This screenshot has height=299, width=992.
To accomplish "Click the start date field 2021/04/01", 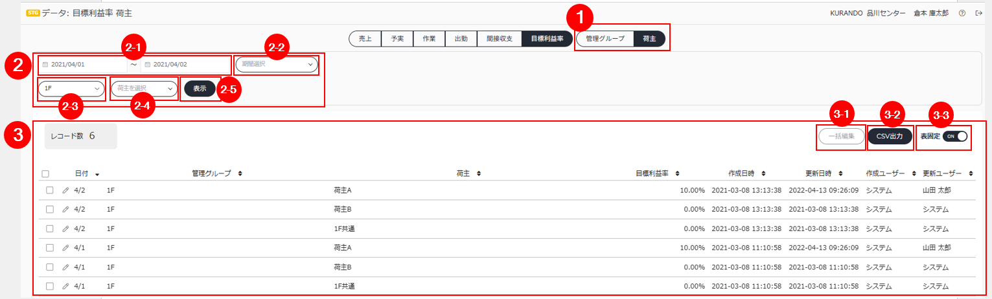I will (x=82, y=65).
